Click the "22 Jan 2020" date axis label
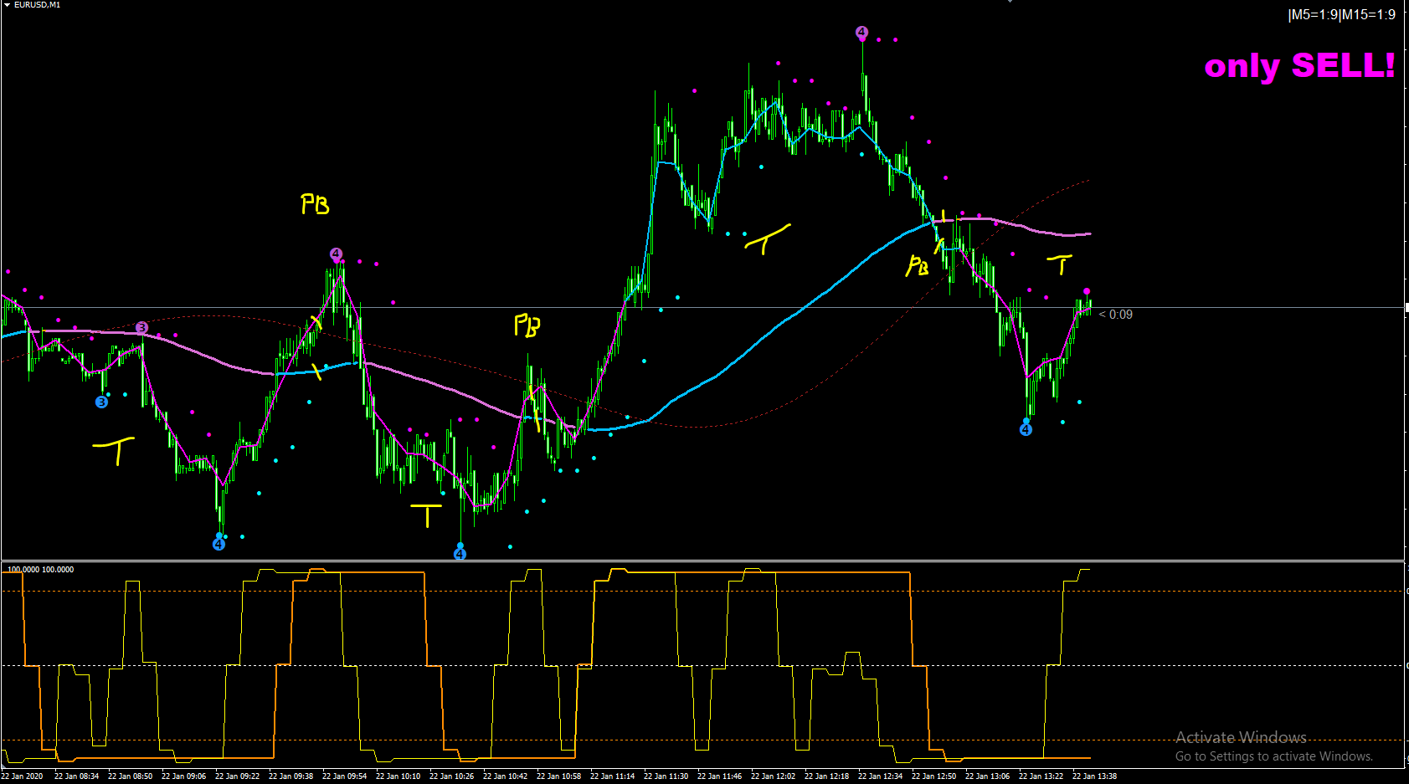The height and width of the screenshot is (784, 1409). pos(23,776)
